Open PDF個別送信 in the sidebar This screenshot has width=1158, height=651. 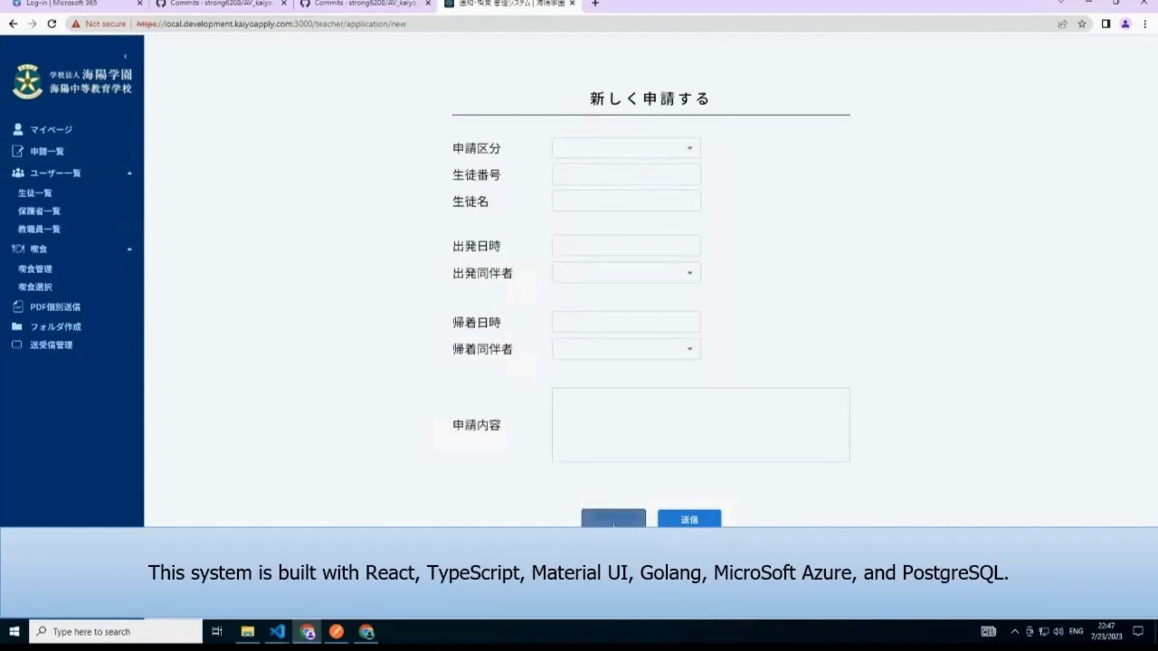[55, 307]
